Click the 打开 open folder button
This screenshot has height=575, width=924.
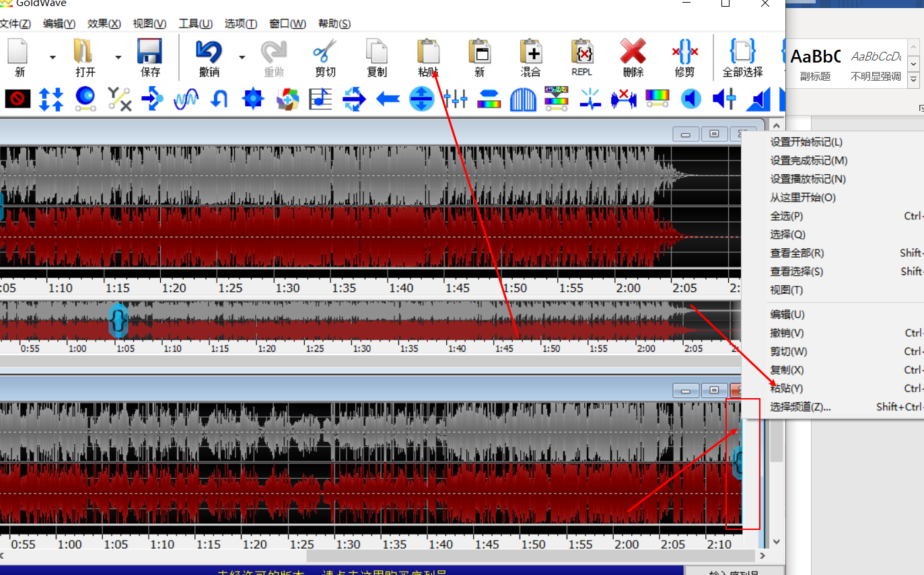[x=85, y=57]
